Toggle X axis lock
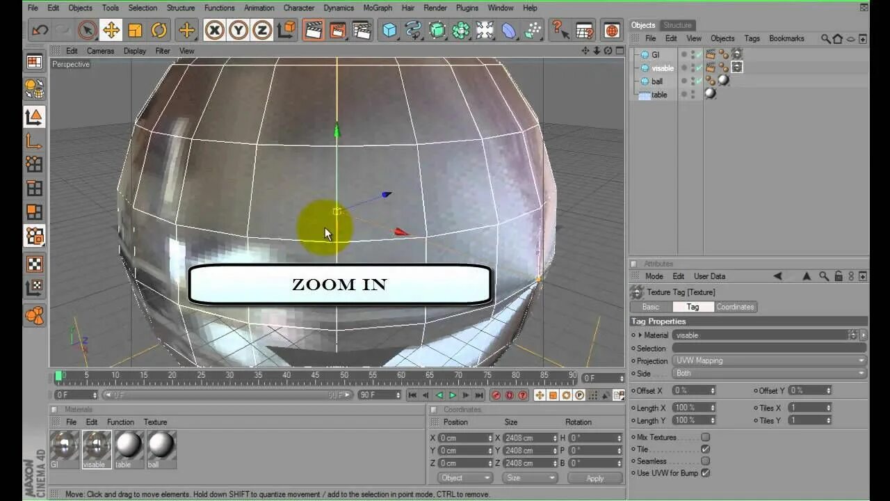The height and width of the screenshot is (501, 890). point(215,30)
